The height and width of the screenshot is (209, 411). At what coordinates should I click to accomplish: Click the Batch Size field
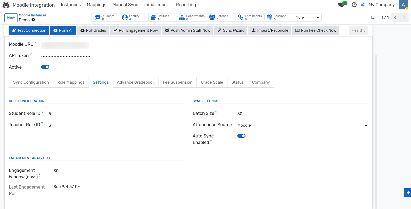(303, 114)
